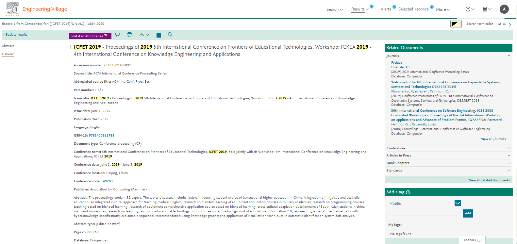Open the Search menu
The width and height of the screenshot is (517, 244).
point(335,9)
